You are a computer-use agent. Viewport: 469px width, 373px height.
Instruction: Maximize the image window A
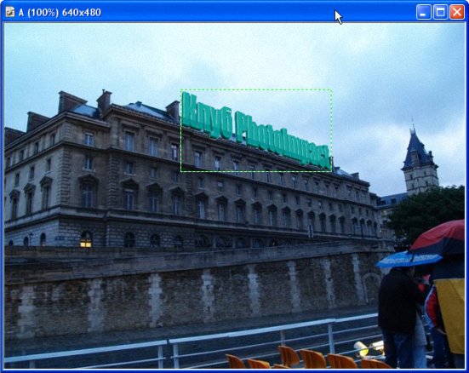440,12
